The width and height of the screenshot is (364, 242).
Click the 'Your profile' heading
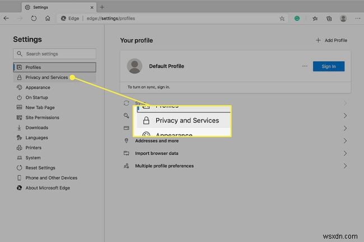[x=137, y=40]
